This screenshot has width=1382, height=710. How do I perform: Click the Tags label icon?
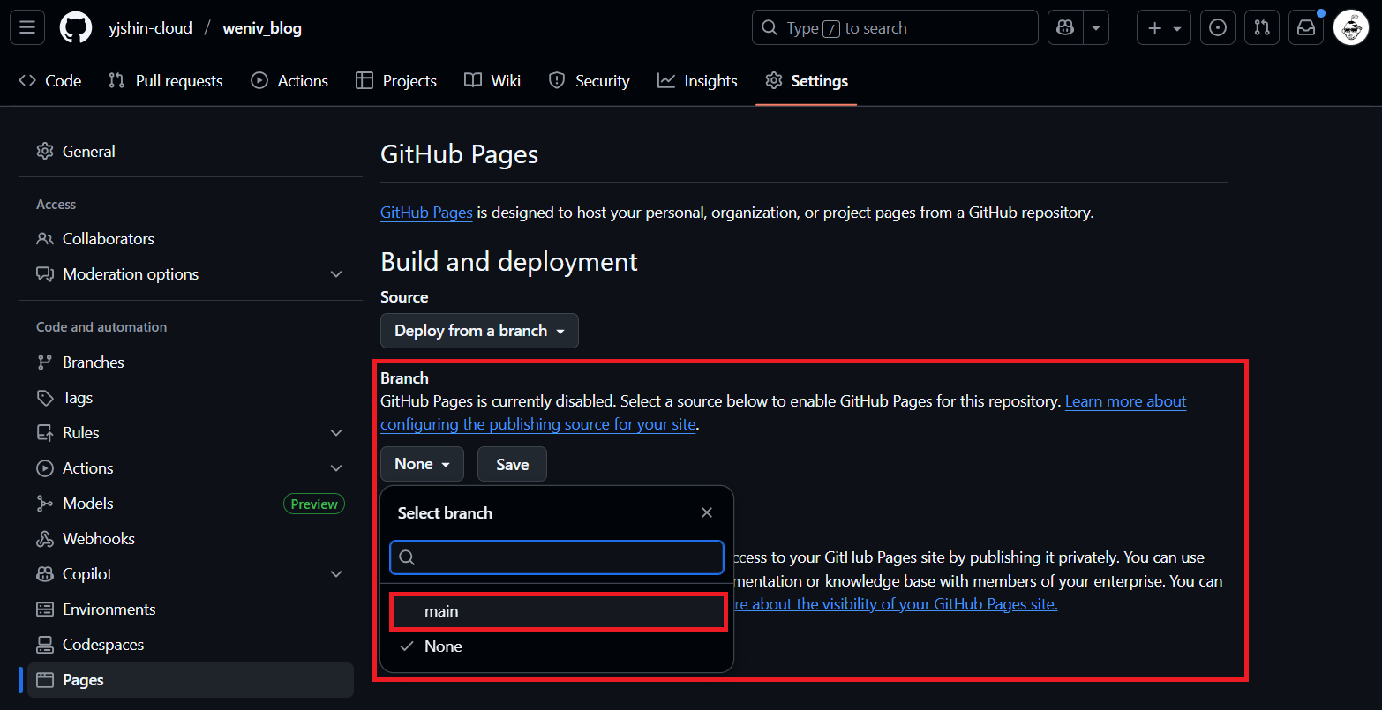pyautogui.click(x=45, y=398)
